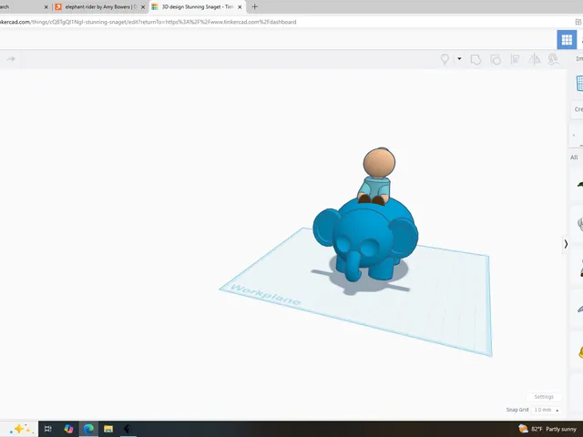Click the browser split-screen icon in address bar

(578, 22)
